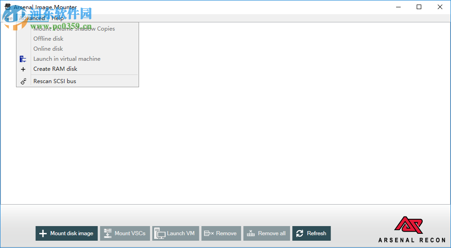Click the Launch VM button
The width and height of the screenshot is (451, 248).
tap(176, 233)
